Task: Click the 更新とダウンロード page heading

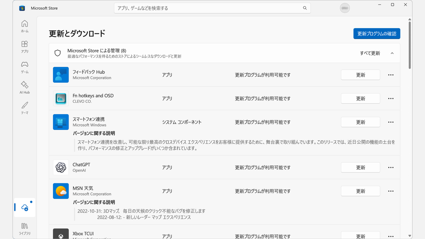Action: pos(77,34)
